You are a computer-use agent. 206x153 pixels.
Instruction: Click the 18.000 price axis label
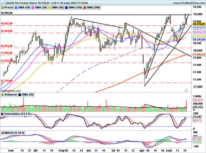197,50
